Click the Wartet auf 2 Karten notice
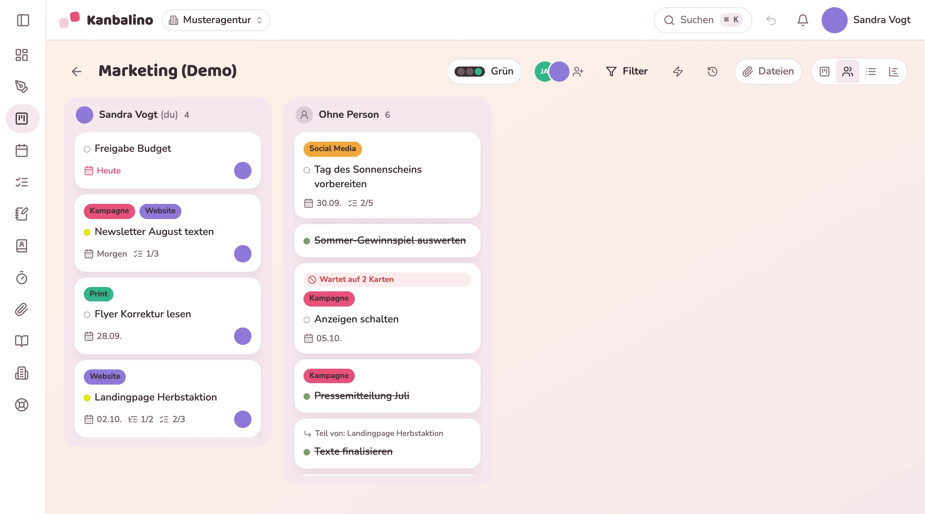This screenshot has width=925, height=514. pos(387,279)
